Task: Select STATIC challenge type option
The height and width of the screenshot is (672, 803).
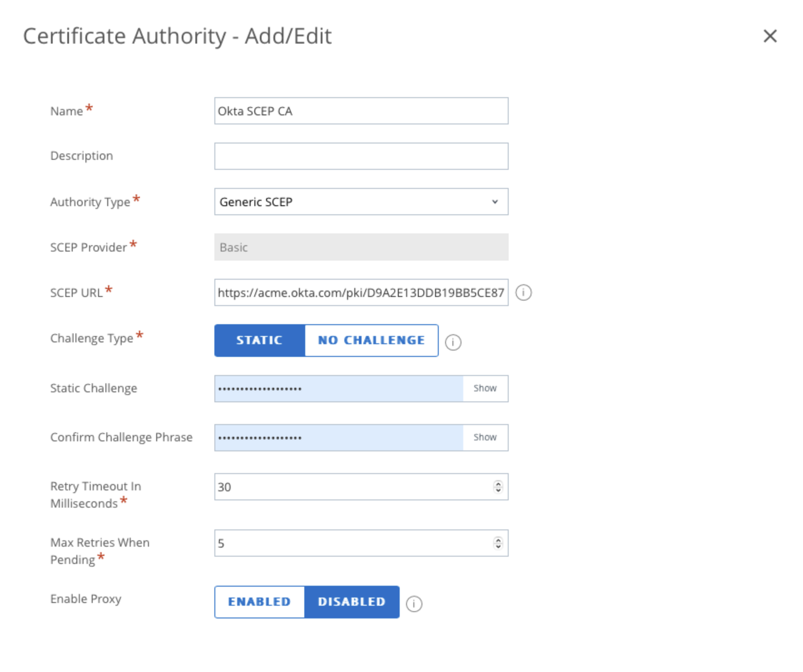Action: point(259,341)
